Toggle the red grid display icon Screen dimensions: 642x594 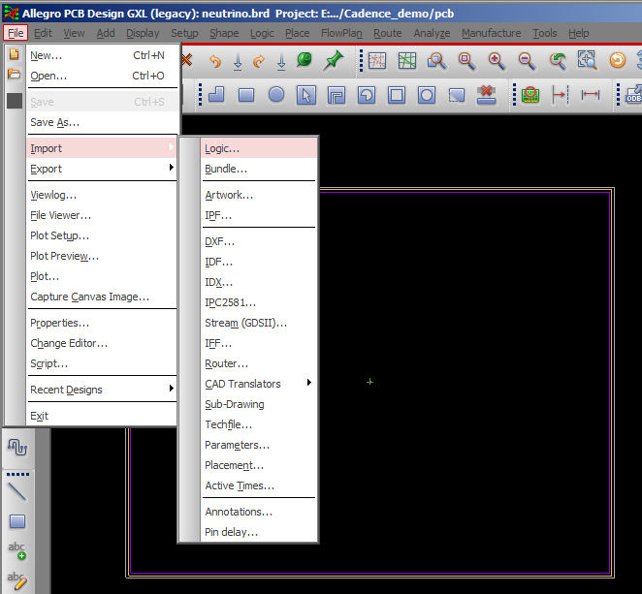pyautogui.click(x=377, y=61)
